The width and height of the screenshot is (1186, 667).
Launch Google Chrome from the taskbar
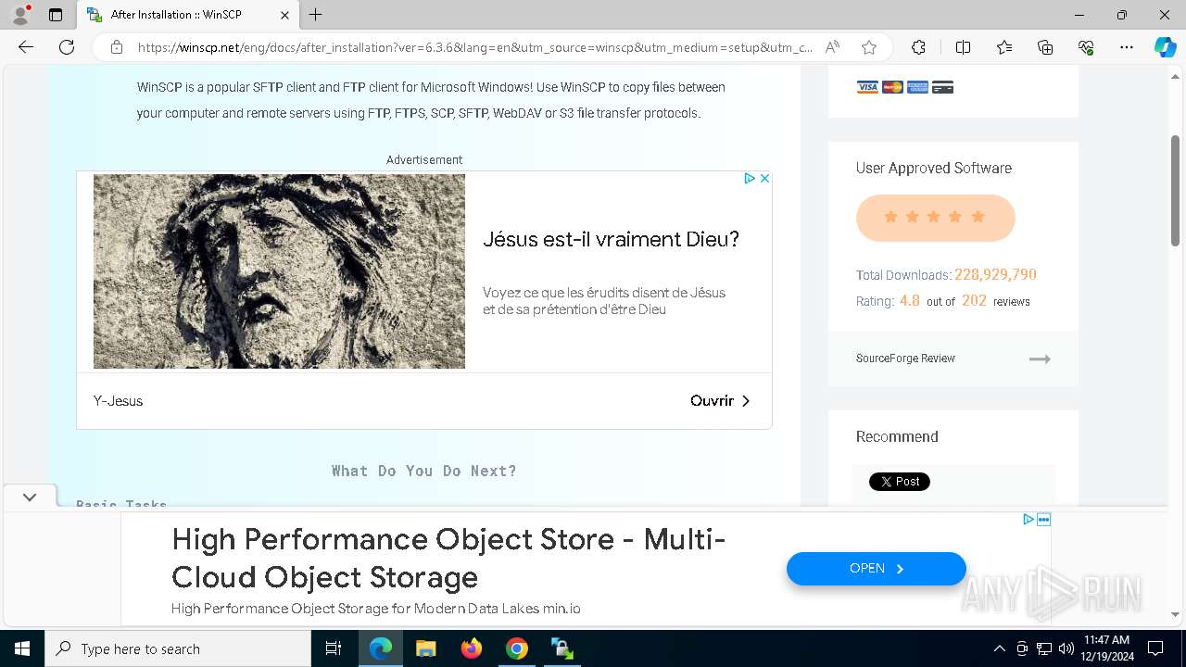pos(517,648)
